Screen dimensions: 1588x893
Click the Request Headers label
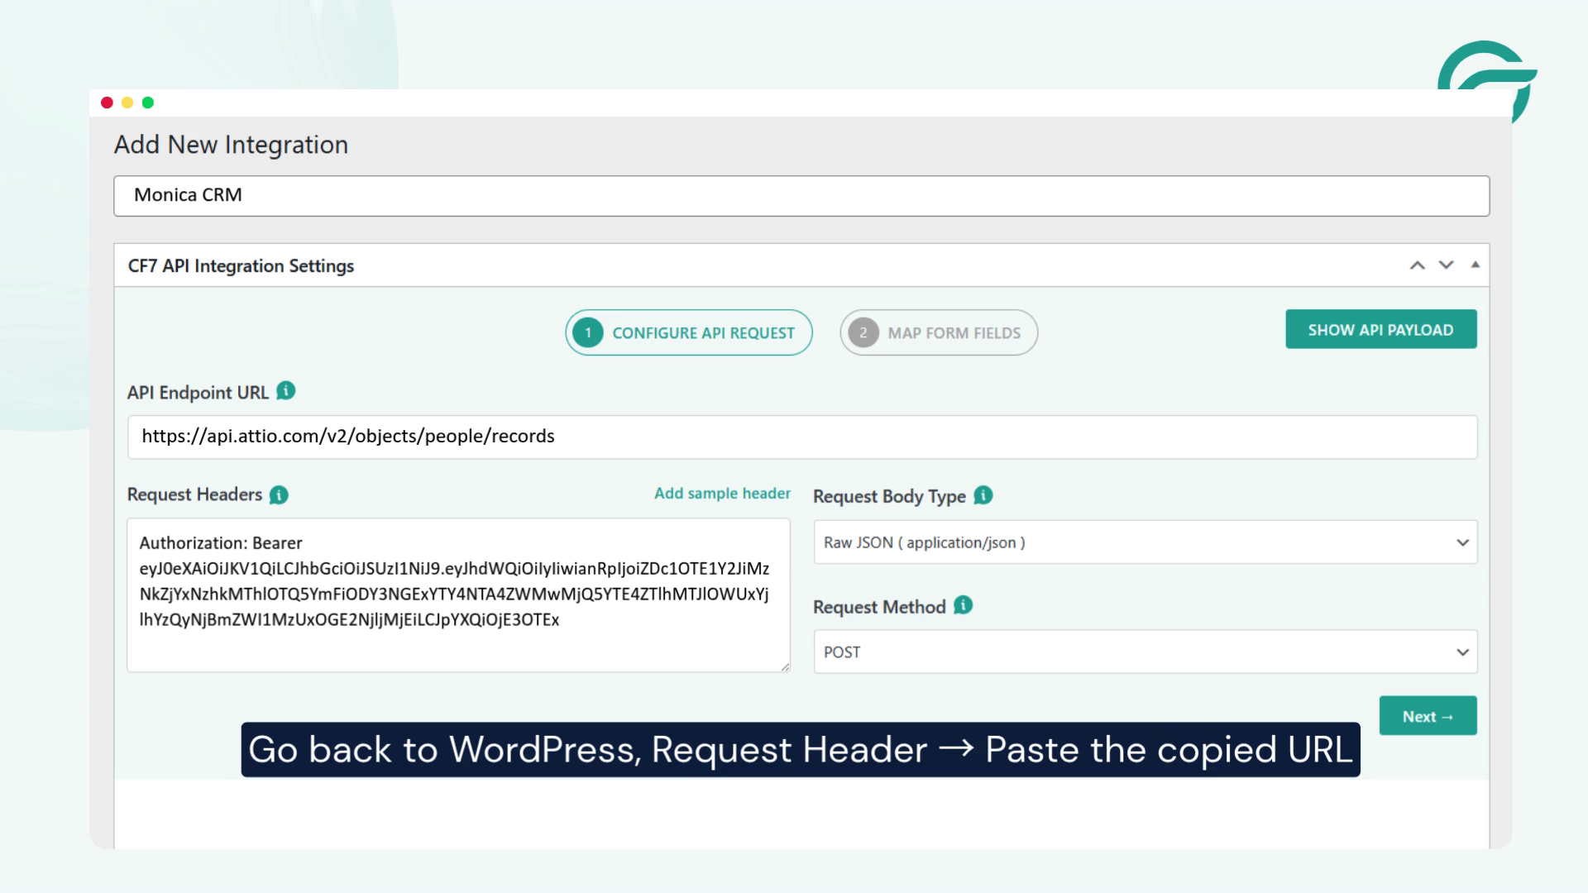click(x=194, y=494)
